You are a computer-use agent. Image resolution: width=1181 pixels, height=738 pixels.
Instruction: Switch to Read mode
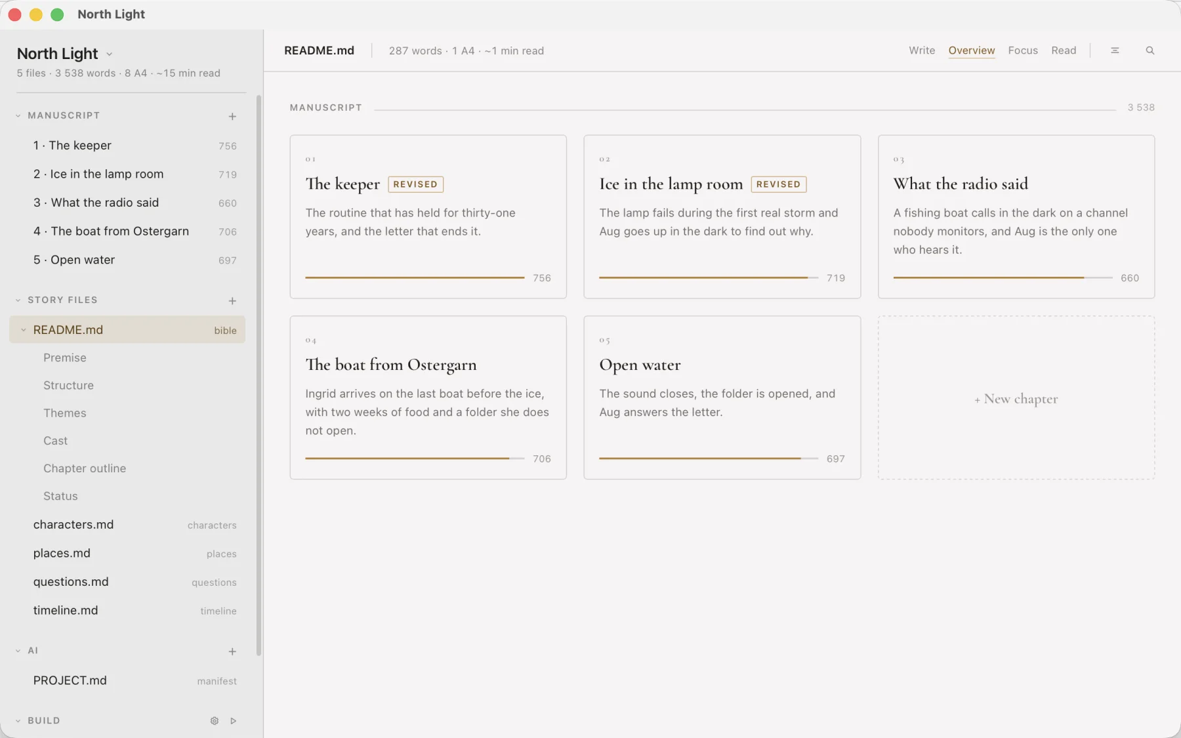tap(1064, 51)
